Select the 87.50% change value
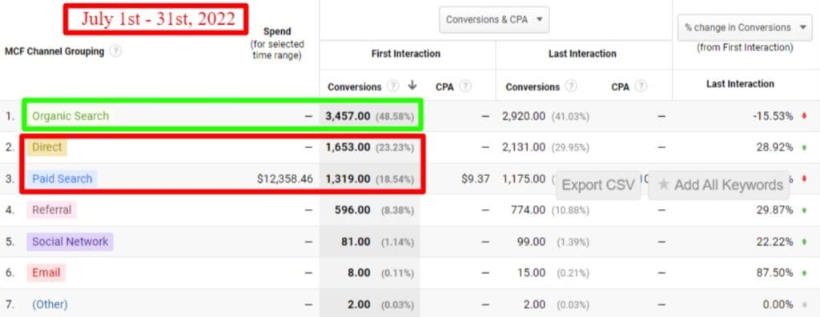 click(x=774, y=273)
